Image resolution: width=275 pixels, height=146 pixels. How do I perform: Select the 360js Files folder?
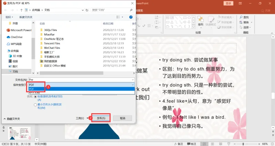[x=48, y=30]
